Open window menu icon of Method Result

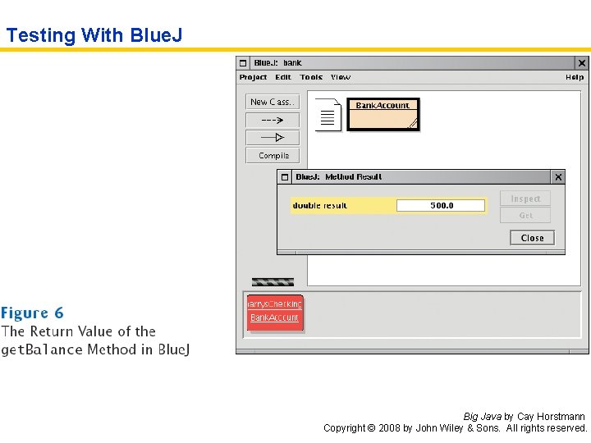[285, 177]
